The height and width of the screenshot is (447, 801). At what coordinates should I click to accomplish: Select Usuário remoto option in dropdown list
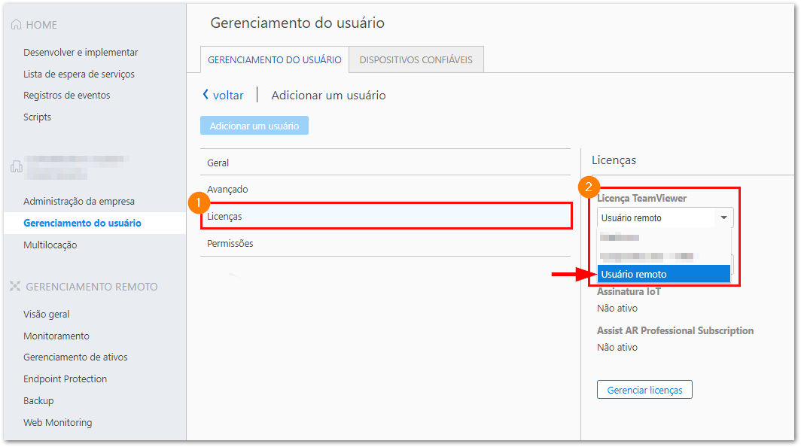click(663, 275)
